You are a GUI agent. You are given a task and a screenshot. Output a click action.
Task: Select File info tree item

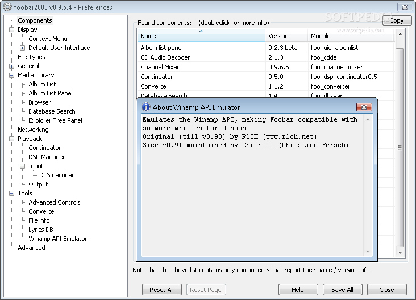coord(39,220)
